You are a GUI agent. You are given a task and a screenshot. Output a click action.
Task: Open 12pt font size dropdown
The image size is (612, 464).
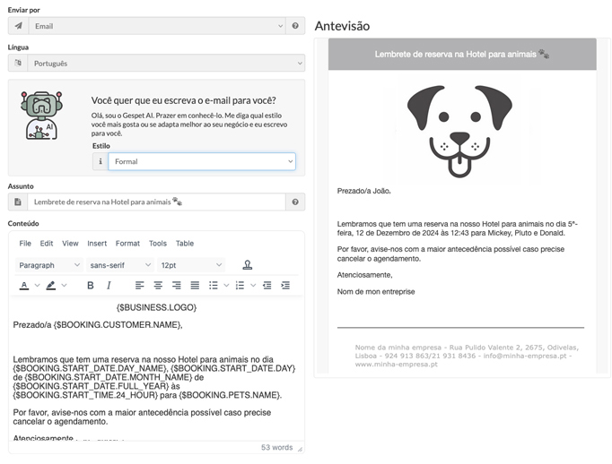190,265
